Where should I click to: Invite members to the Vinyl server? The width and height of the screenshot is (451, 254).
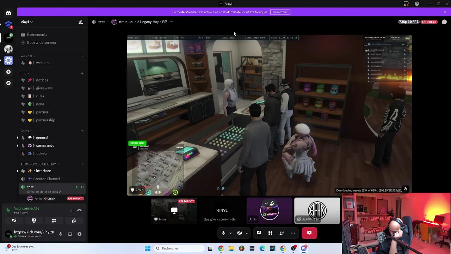click(81, 22)
